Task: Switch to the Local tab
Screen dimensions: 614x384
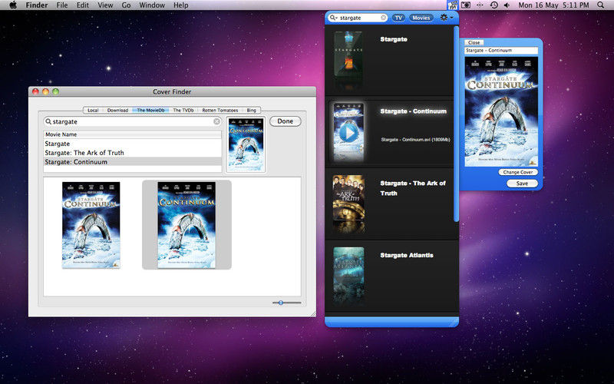Action: 93,111
